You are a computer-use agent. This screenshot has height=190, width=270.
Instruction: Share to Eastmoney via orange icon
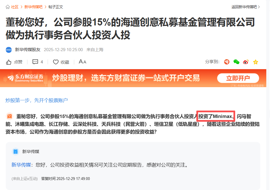coord(227,62)
